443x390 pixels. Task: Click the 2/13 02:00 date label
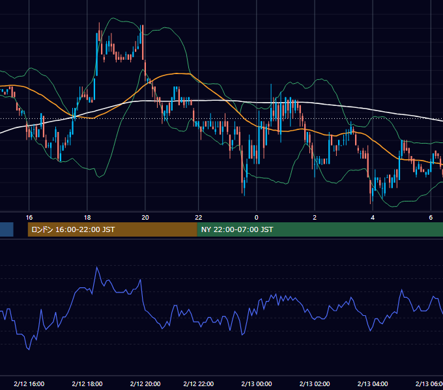[315, 383]
